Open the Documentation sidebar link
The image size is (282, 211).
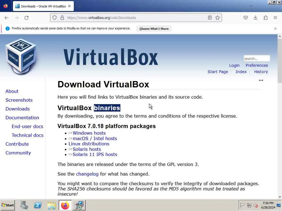click(22, 118)
